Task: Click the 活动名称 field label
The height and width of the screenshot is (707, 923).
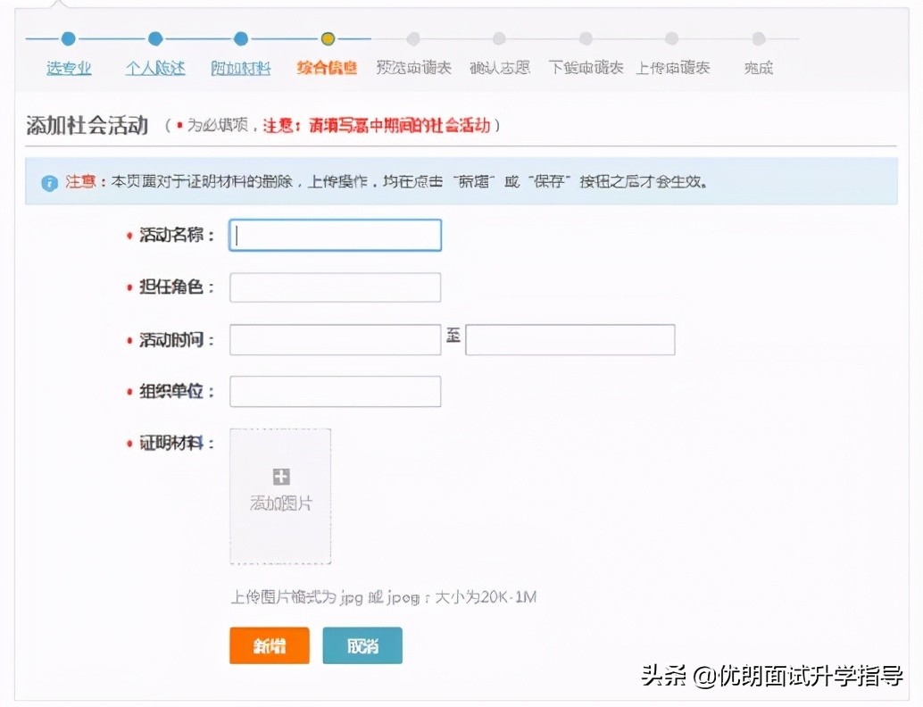Action: pos(176,236)
